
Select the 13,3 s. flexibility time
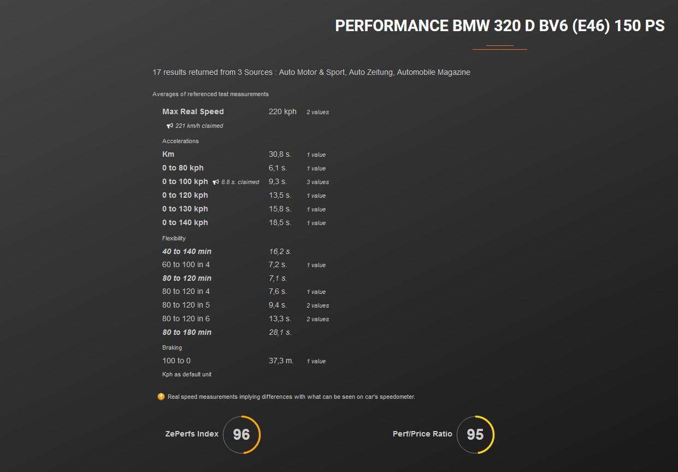(280, 318)
